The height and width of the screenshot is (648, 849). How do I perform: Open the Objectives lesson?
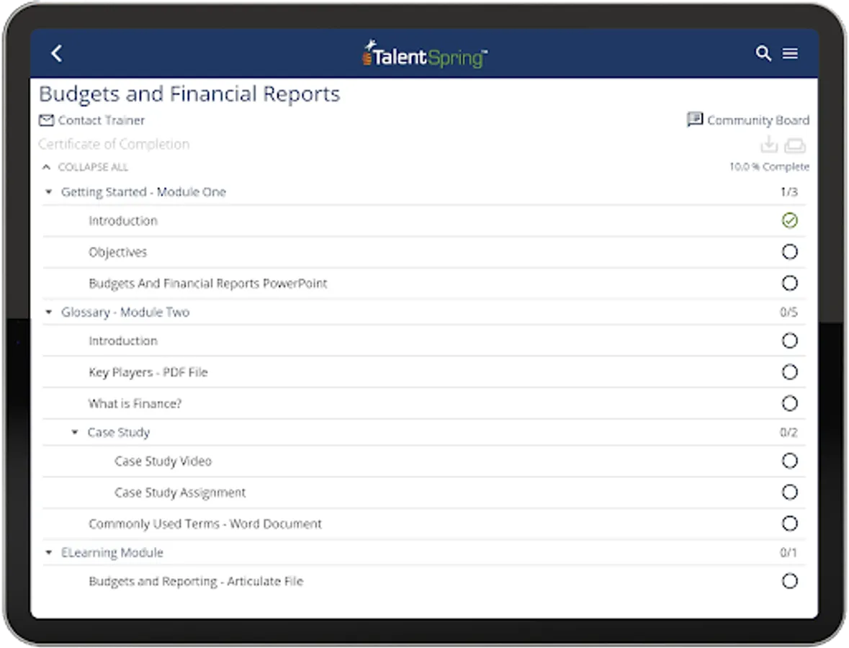point(117,252)
